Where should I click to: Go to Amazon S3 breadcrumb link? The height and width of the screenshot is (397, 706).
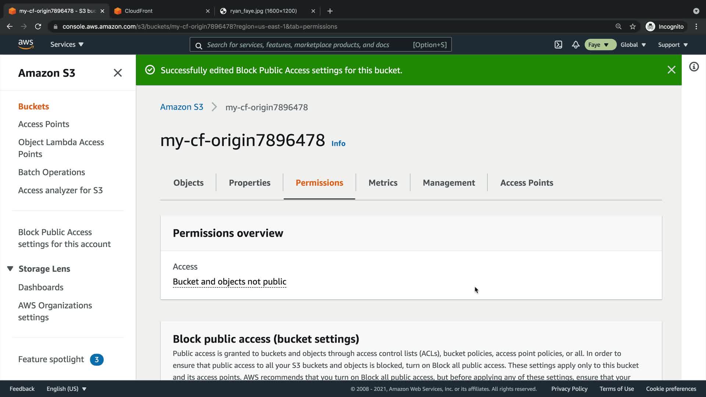click(182, 107)
